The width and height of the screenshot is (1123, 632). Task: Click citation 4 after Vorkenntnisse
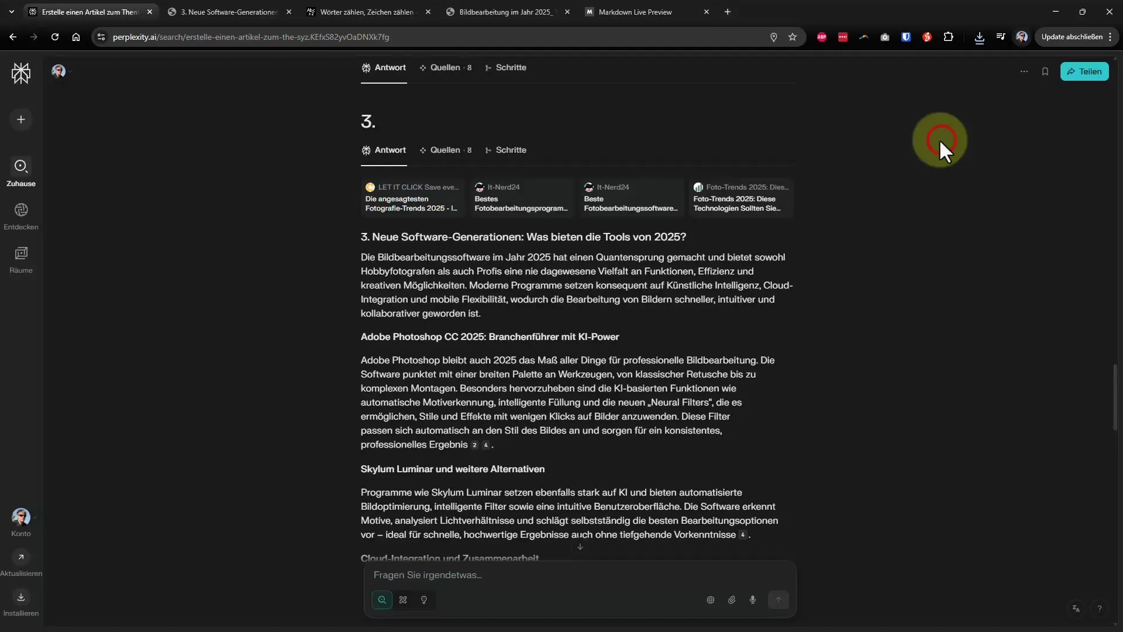pos(743,535)
